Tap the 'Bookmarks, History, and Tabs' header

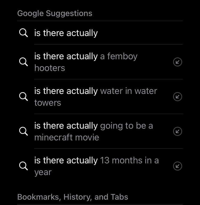pyautogui.click(x=73, y=197)
